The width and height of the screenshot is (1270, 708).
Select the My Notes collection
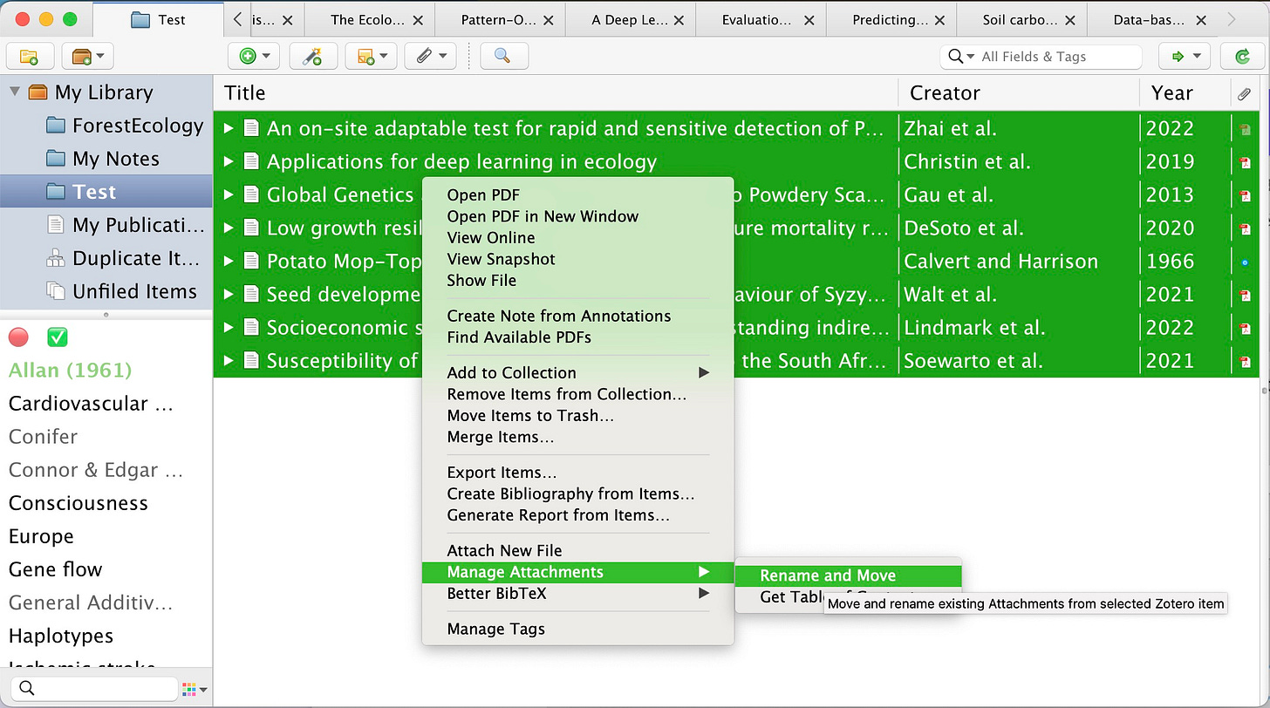point(103,159)
